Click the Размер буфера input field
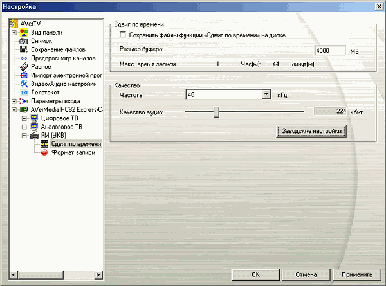Viewport: 386px width, 286px height. (330, 51)
